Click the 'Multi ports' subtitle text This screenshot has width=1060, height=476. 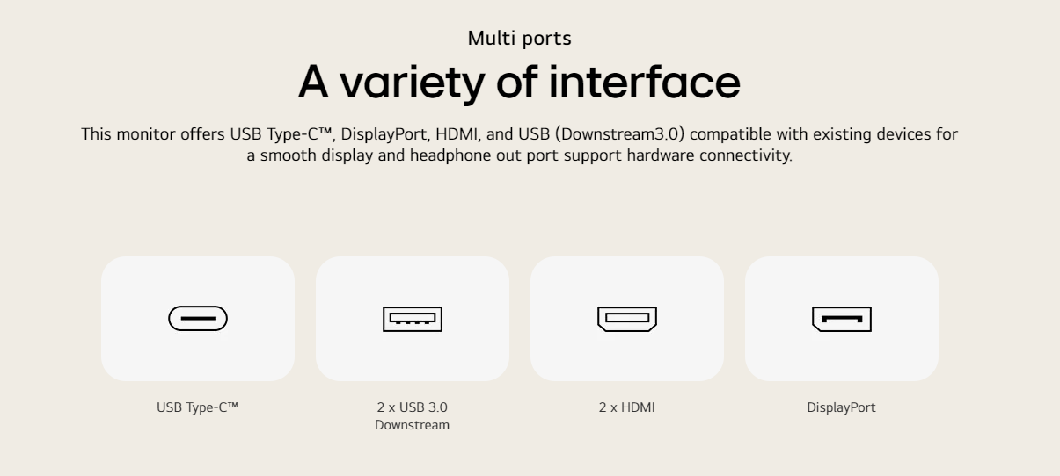click(519, 39)
